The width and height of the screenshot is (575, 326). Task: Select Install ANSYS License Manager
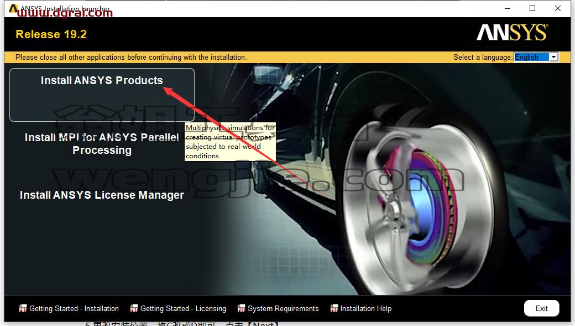(102, 195)
